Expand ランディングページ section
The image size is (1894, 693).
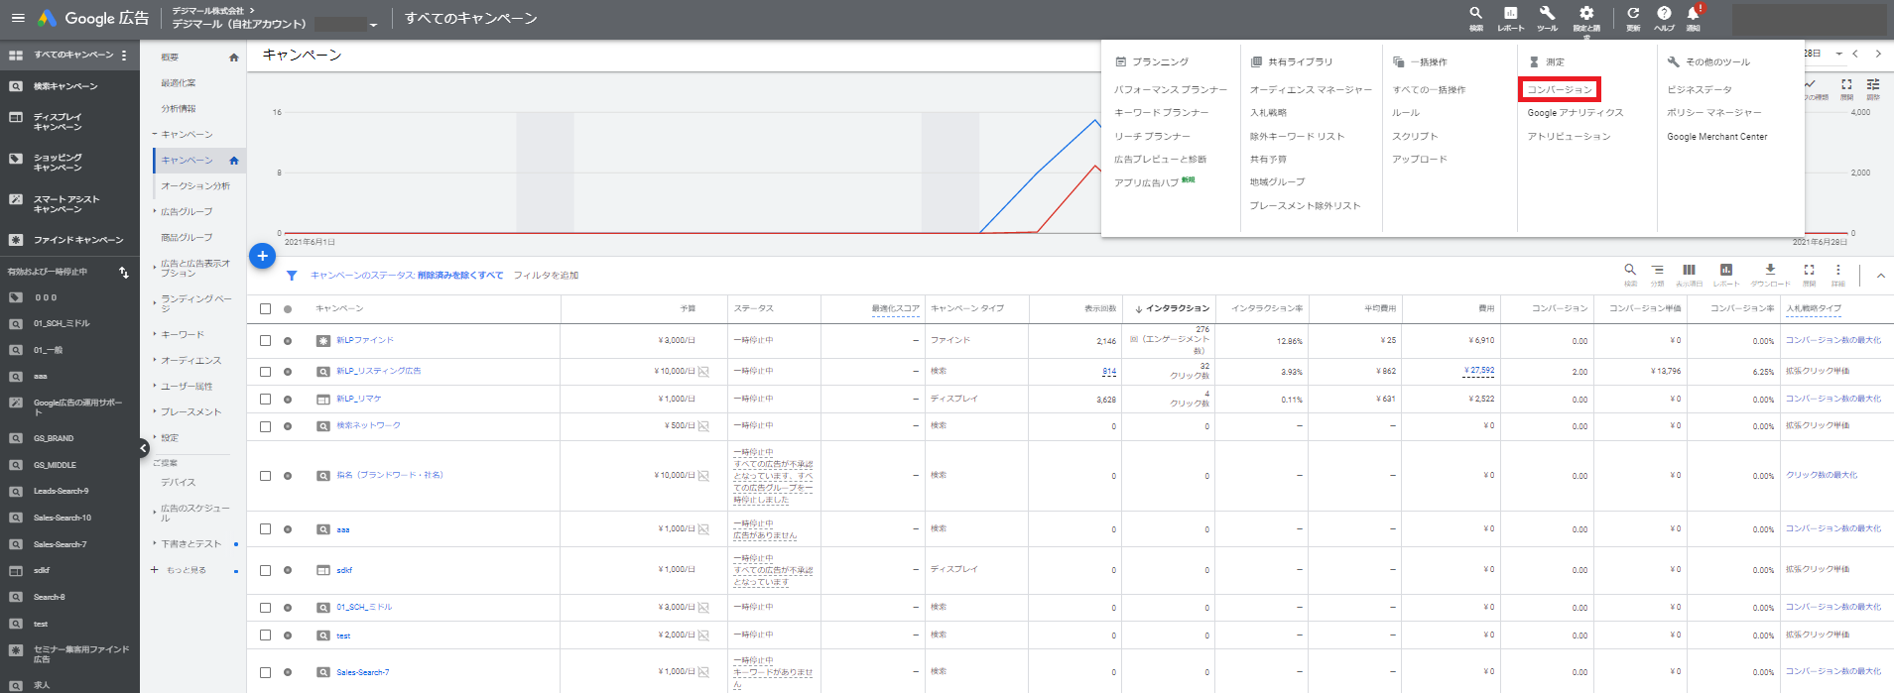(x=155, y=302)
